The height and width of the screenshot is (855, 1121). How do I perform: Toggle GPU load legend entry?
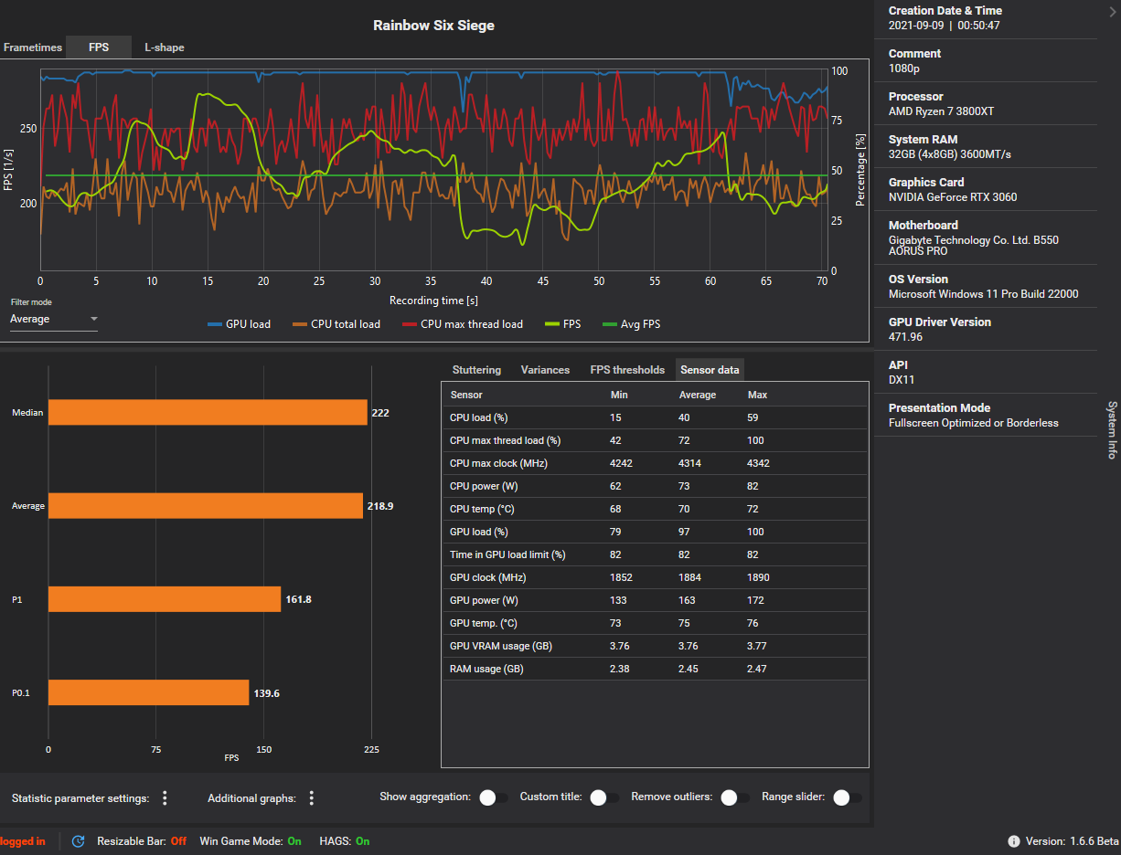point(239,324)
